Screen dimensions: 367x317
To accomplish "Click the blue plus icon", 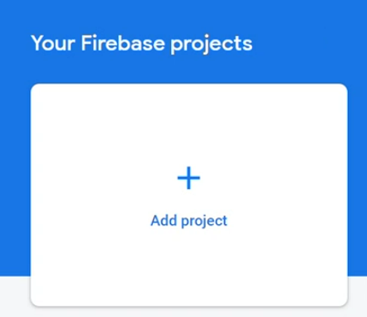I will click(189, 178).
